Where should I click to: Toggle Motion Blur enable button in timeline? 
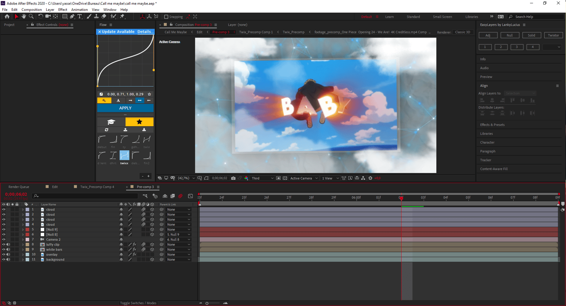(181, 196)
